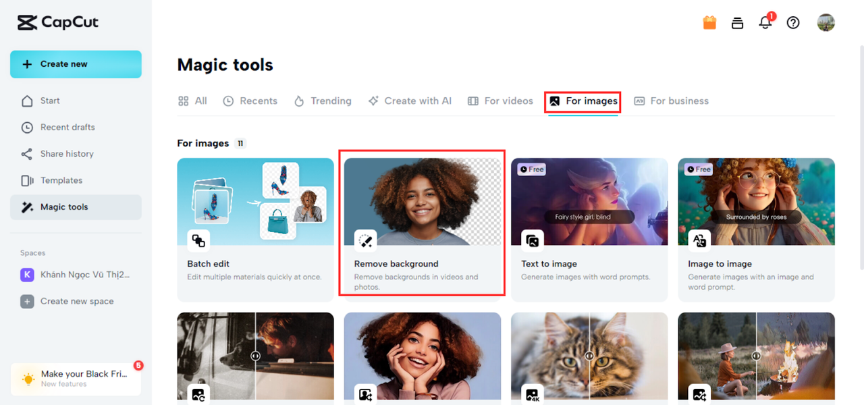Click the compare slider handle on the black-and-white photo
Screen dimensions: 864x405
click(256, 356)
